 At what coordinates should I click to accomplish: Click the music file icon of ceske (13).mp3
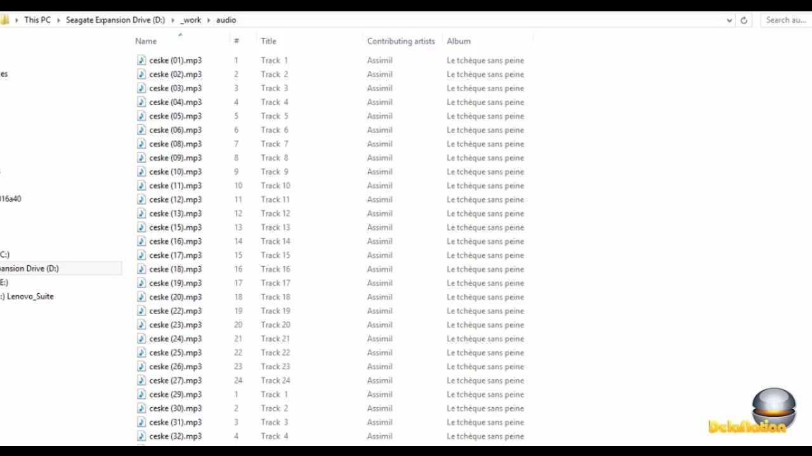point(141,213)
